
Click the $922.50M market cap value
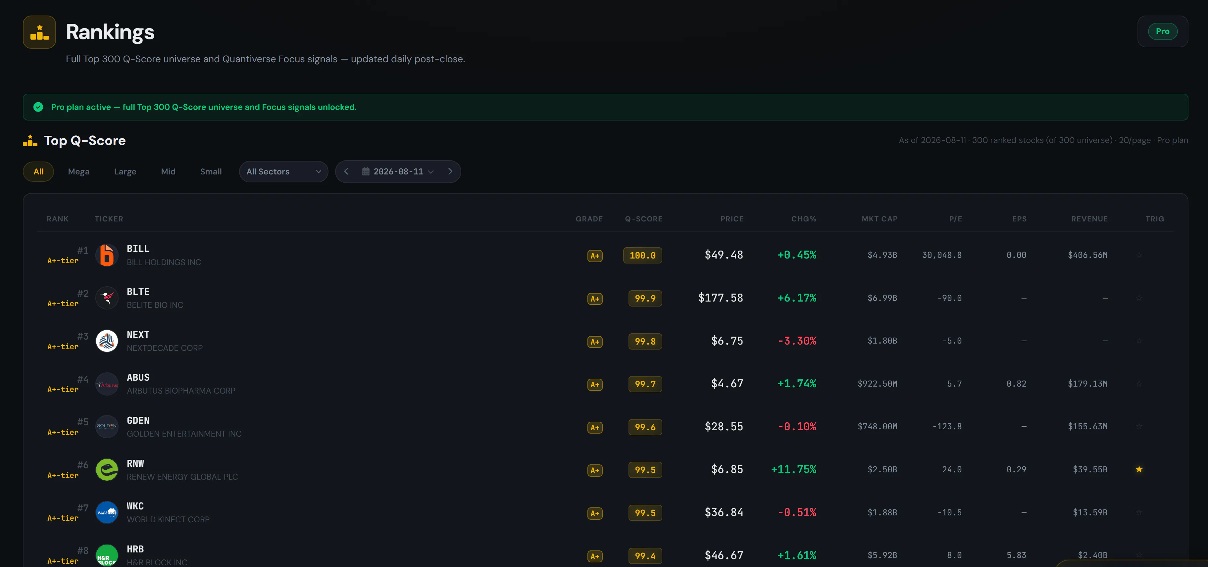click(878, 384)
